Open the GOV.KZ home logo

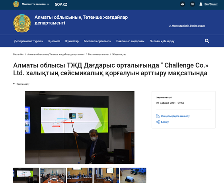tap(61, 4)
